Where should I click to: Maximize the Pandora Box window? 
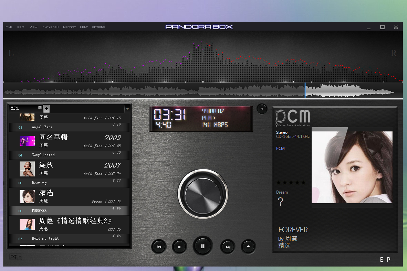(382, 27)
